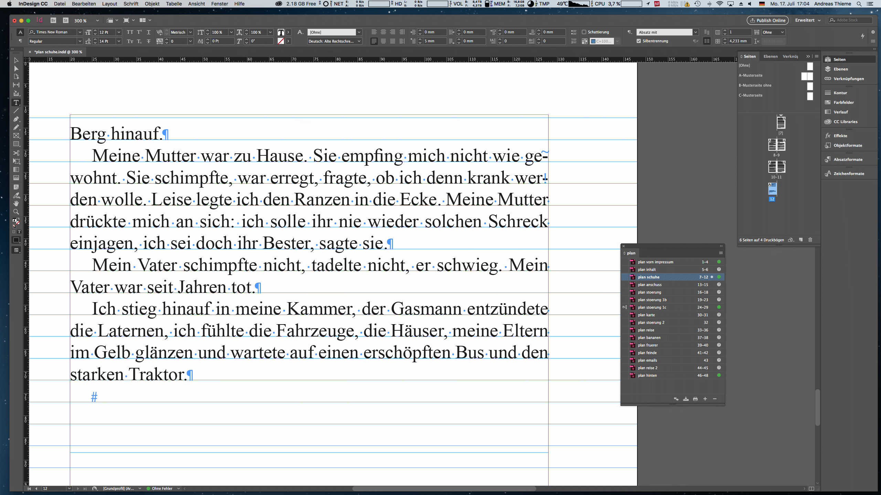Delete selected page with trash icon
The image size is (881, 495).
tap(810, 240)
